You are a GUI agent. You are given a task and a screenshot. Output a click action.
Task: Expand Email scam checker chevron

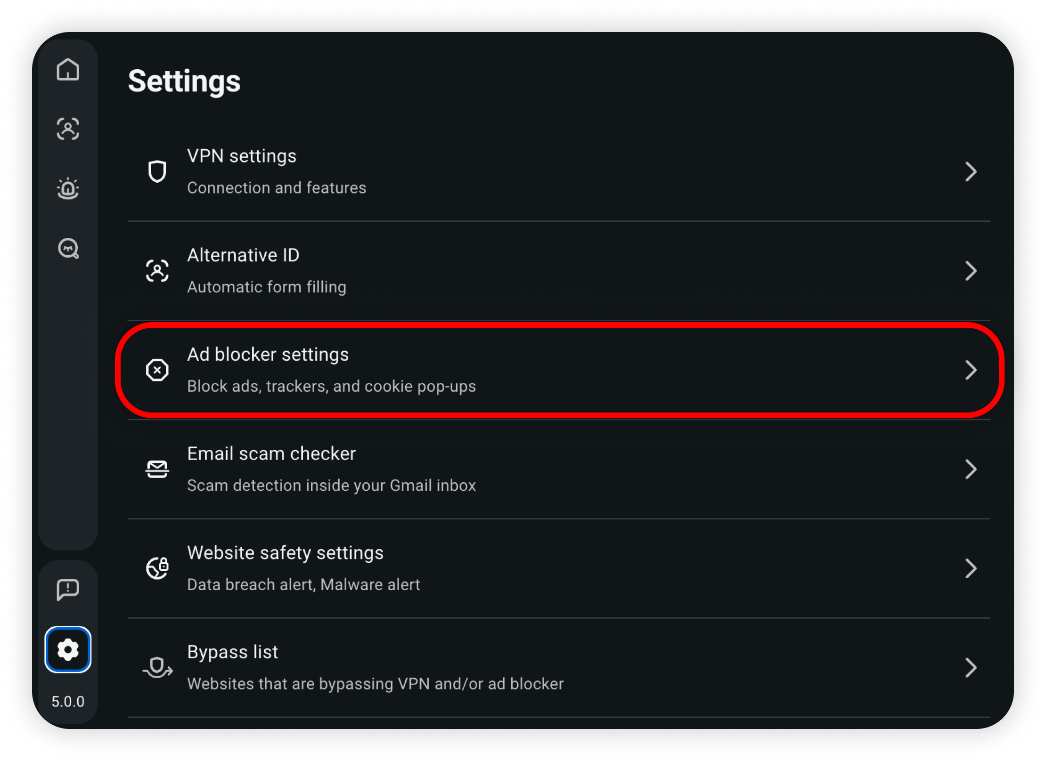click(x=971, y=469)
